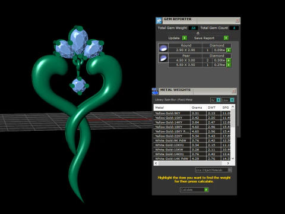The width and height of the screenshot is (285, 214).
Task: Close the Gem Reporter panel
Action: [x=237, y=20]
